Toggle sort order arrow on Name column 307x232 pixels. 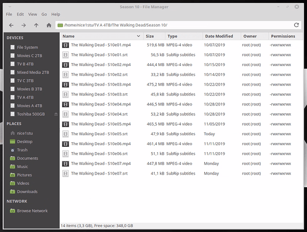(138, 36)
